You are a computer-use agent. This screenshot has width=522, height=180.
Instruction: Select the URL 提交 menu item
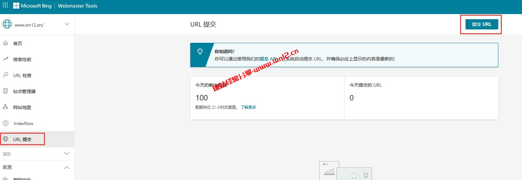tap(37, 139)
